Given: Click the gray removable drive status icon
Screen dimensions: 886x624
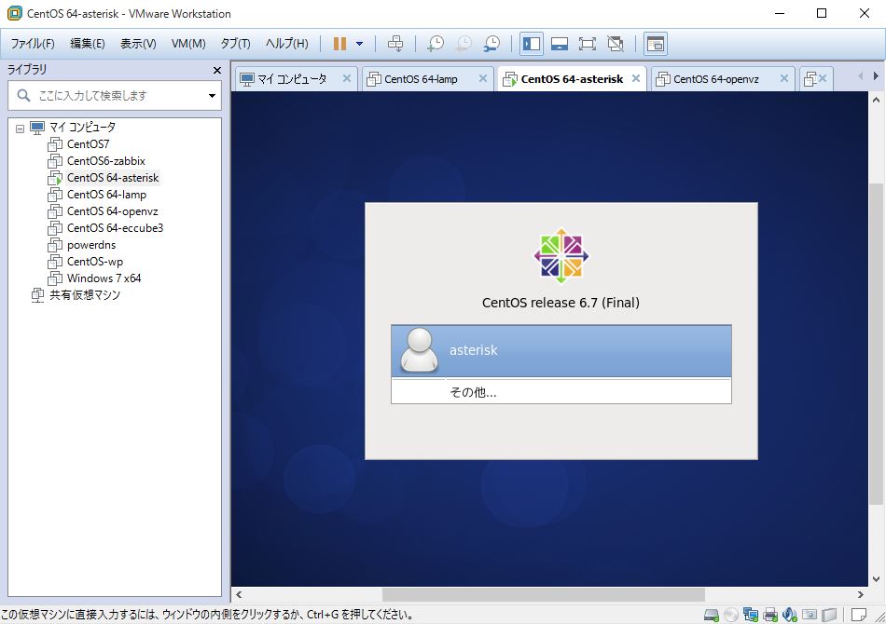Looking at the screenshot, I should (829, 615).
